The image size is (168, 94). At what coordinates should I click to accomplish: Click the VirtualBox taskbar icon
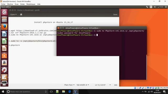pos(75,92)
